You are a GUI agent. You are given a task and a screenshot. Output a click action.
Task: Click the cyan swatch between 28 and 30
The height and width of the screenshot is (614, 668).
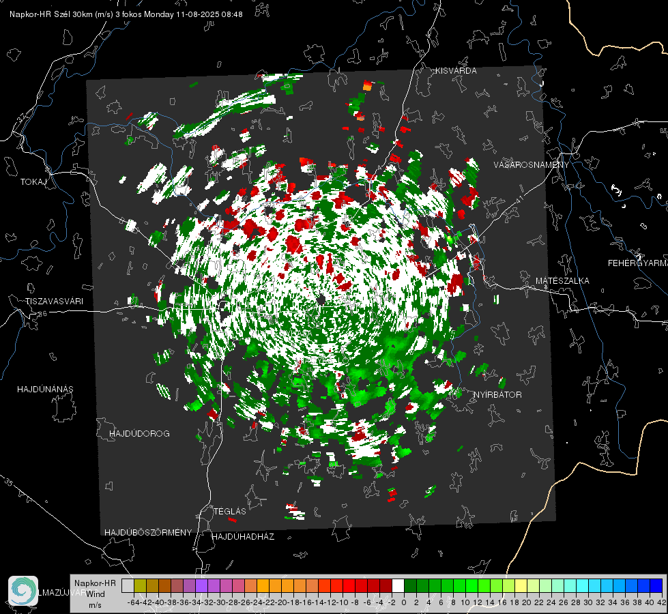[583, 585]
